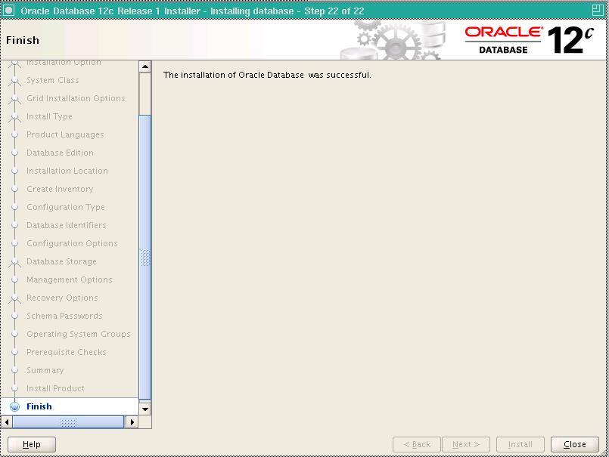Select the Summary step
The height and width of the screenshot is (457, 609).
click(45, 370)
